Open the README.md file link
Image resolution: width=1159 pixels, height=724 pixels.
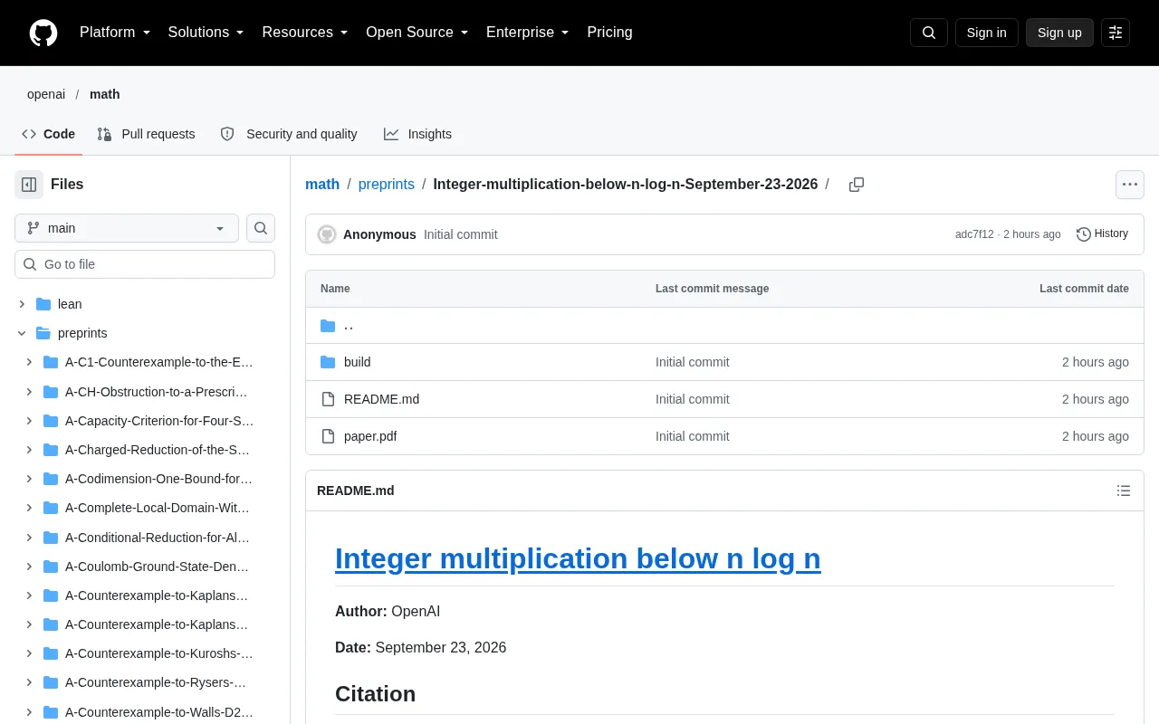381,399
